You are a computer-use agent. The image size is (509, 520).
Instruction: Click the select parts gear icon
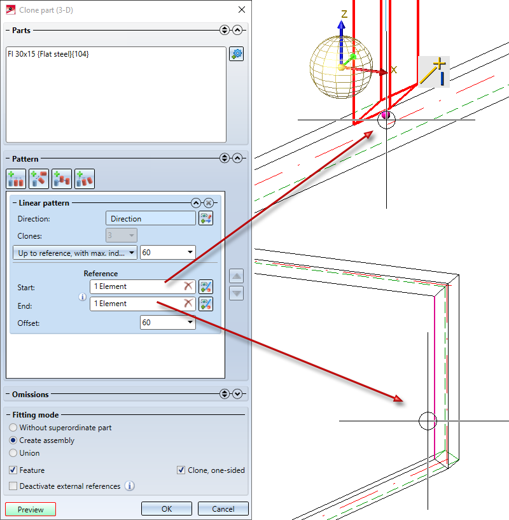237,53
